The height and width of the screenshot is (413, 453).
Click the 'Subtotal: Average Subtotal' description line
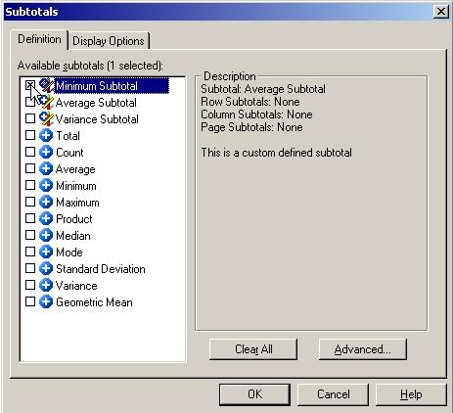pyautogui.click(x=263, y=89)
